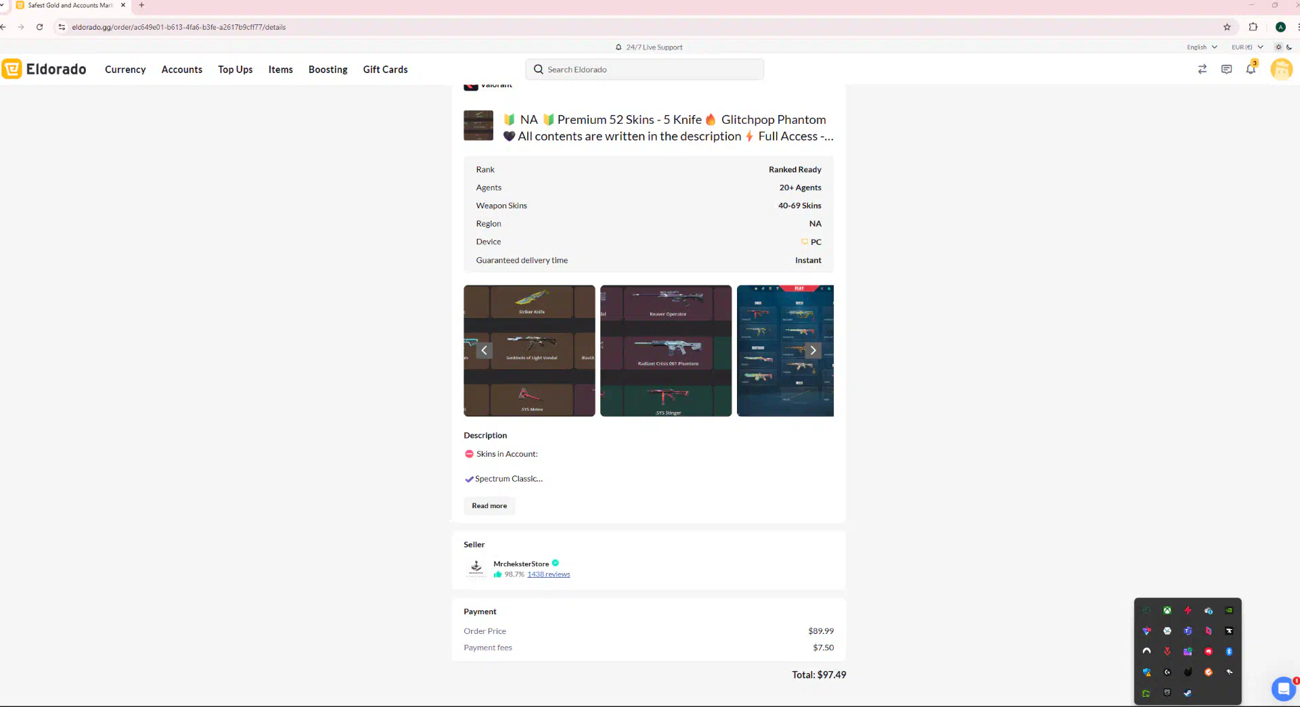The height and width of the screenshot is (707, 1300).
Task: Open the live support chat bubble
Action: point(1283,689)
